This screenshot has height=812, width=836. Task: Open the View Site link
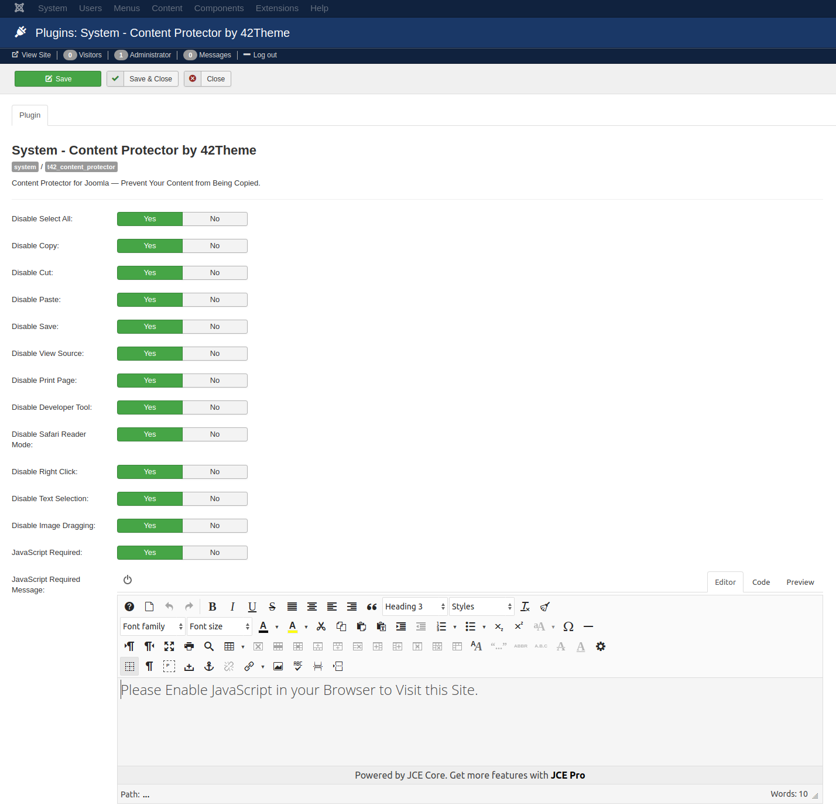(x=32, y=55)
